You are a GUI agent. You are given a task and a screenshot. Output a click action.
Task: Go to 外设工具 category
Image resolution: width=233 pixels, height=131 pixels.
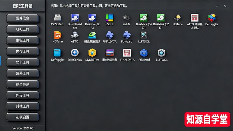point(23,95)
